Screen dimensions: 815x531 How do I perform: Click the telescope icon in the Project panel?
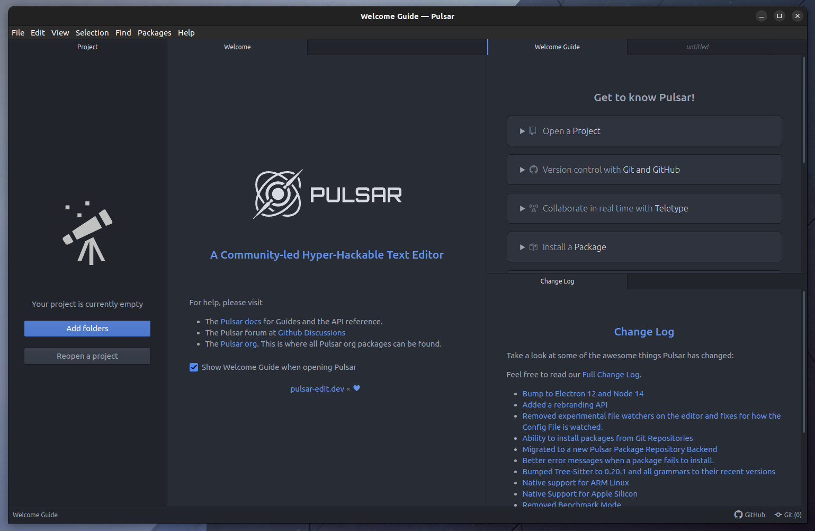click(x=88, y=233)
